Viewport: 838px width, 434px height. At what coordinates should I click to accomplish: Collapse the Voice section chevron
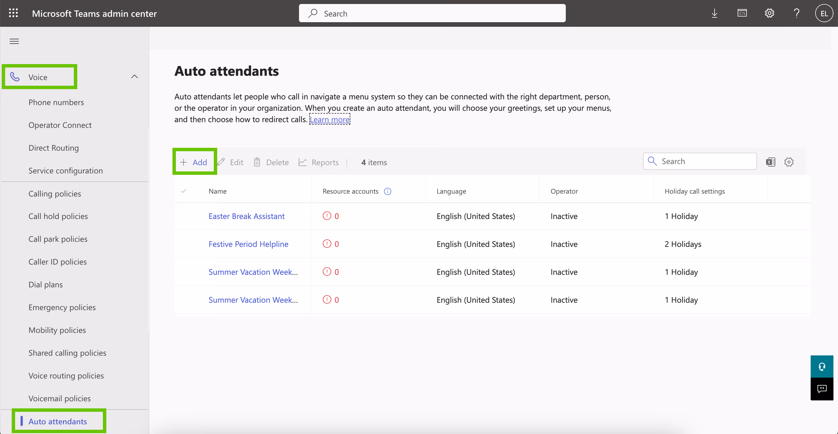tap(134, 76)
